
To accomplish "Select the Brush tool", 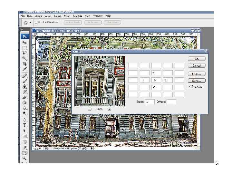I will click(24, 81).
